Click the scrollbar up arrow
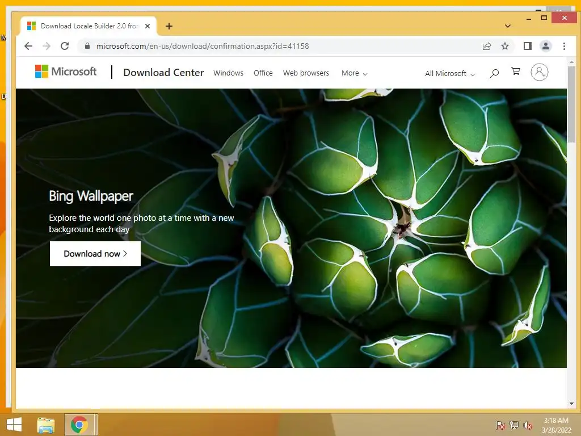Image resolution: width=581 pixels, height=436 pixels. click(x=571, y=62)
